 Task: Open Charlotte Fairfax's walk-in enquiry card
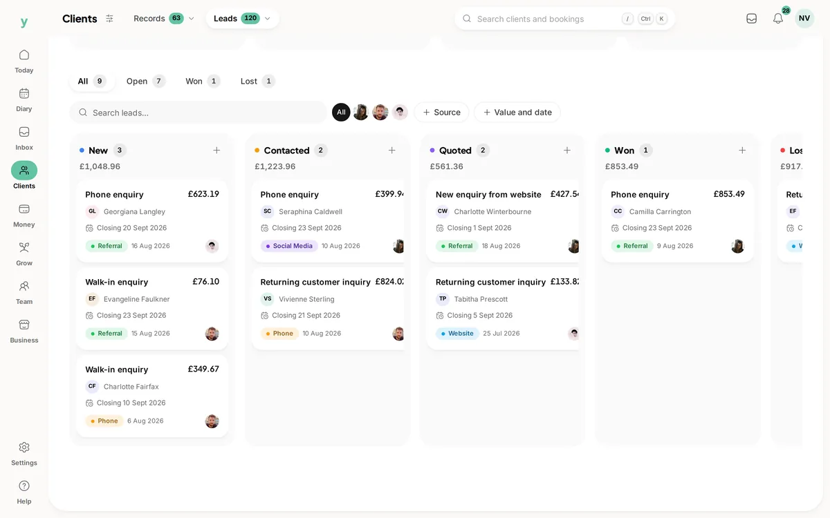pyautogui.click(x=152, y=396)
